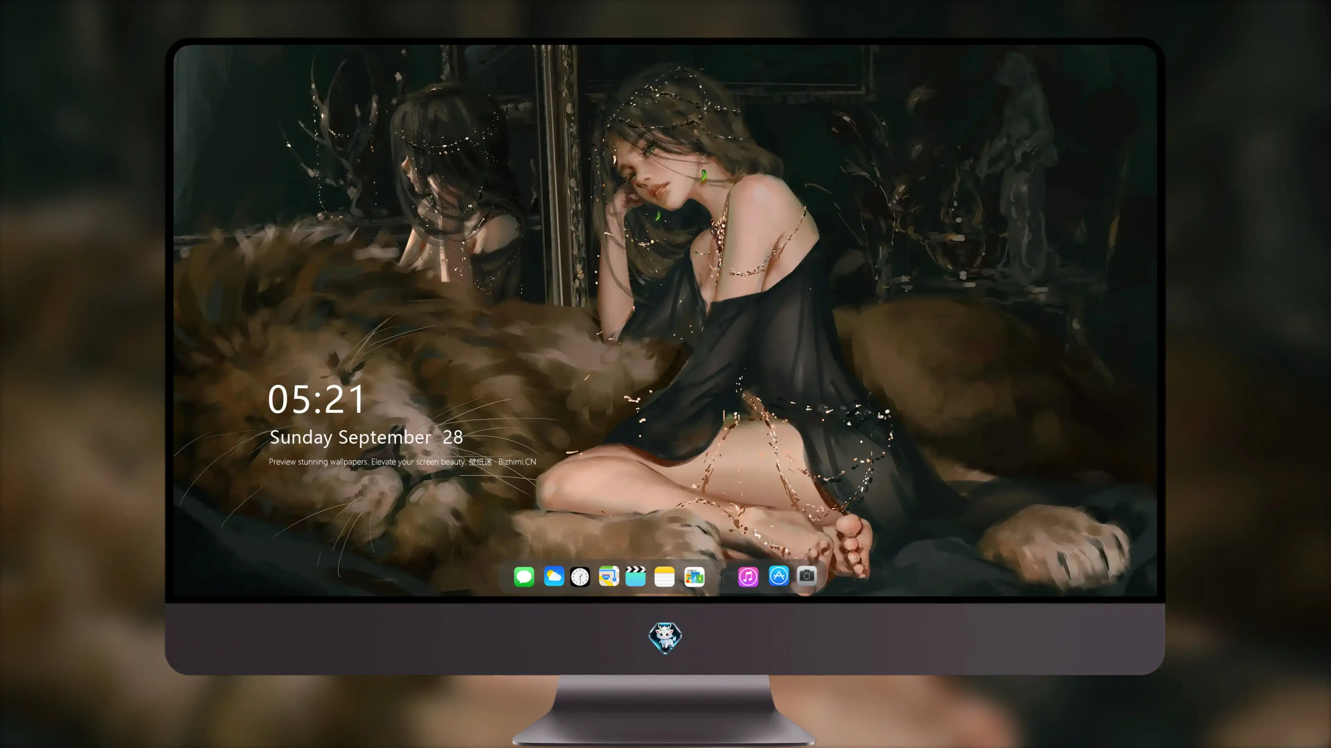Open the photo collage app icon
The height and width of the screenshot is (748, 1331).
coord(694,577)
